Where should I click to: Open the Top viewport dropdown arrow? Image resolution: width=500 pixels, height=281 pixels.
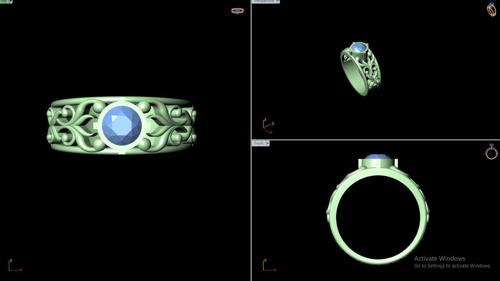[x=11, y=1]
